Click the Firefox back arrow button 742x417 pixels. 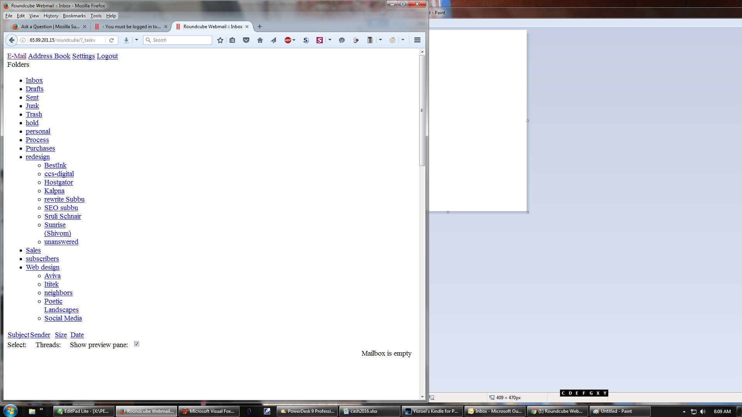(12, 40)
